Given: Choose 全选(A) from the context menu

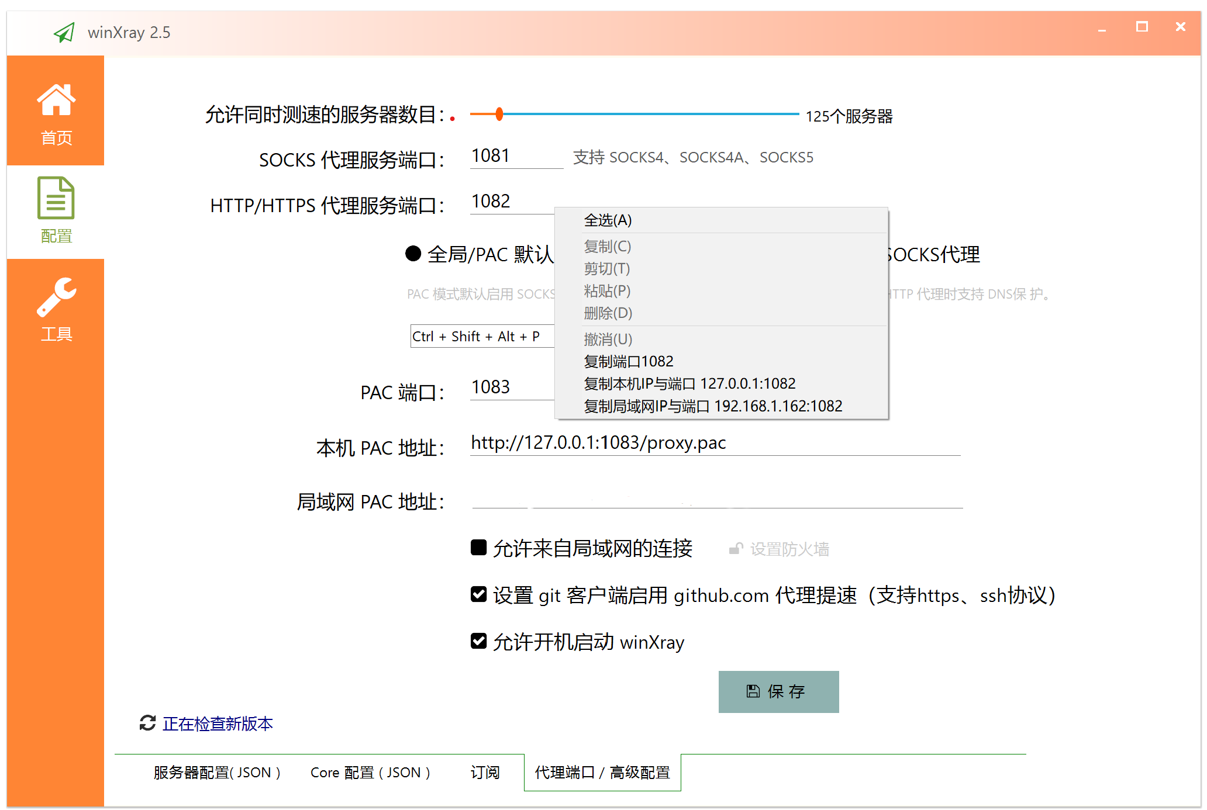Looking at the screenshot, I should pyautogui.click(x=608, y=220).
